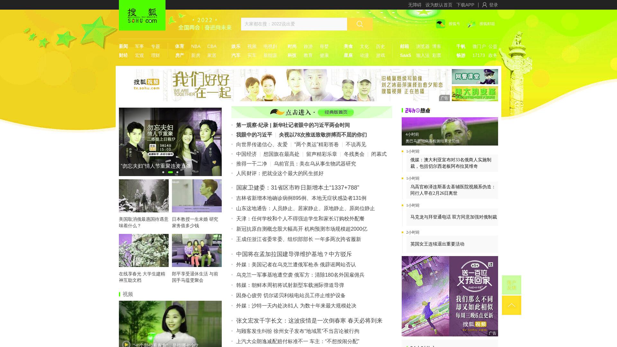The image size is (617, 347).
Task: Click the user login icon 登录
Action: pos(485,5)
